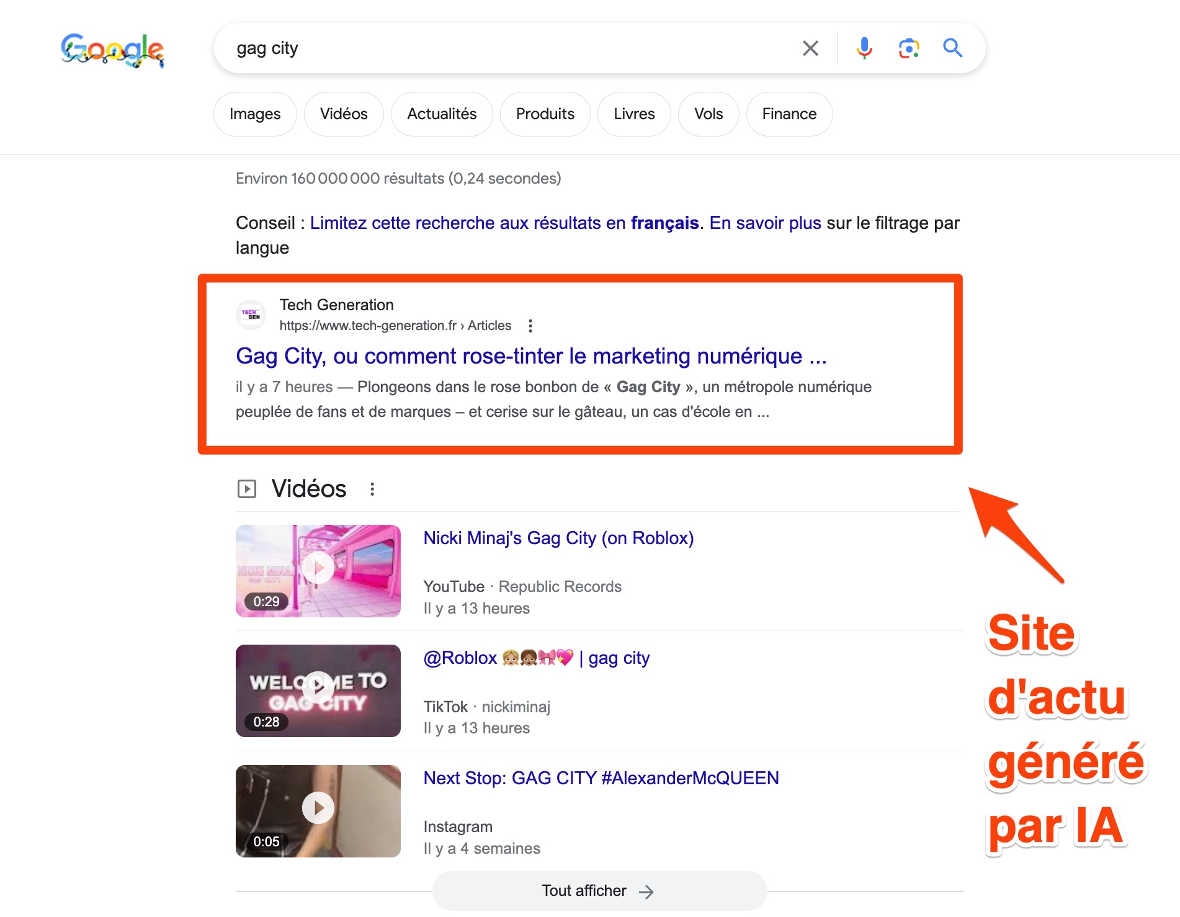
Task: Click the Vidéos section heading
Action: point(309,489)
